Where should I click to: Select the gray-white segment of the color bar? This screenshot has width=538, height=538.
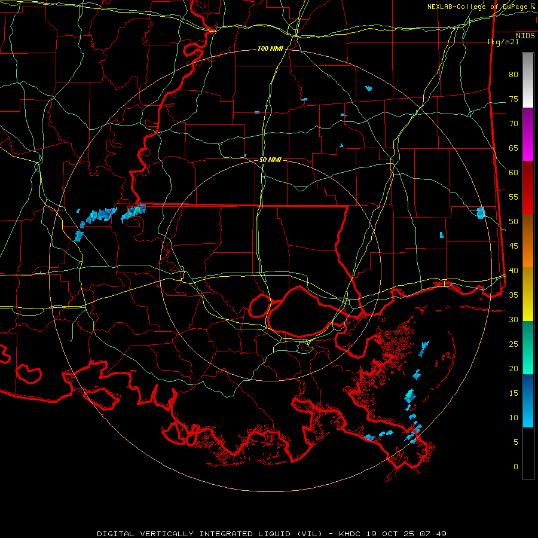tap(528, 80)
